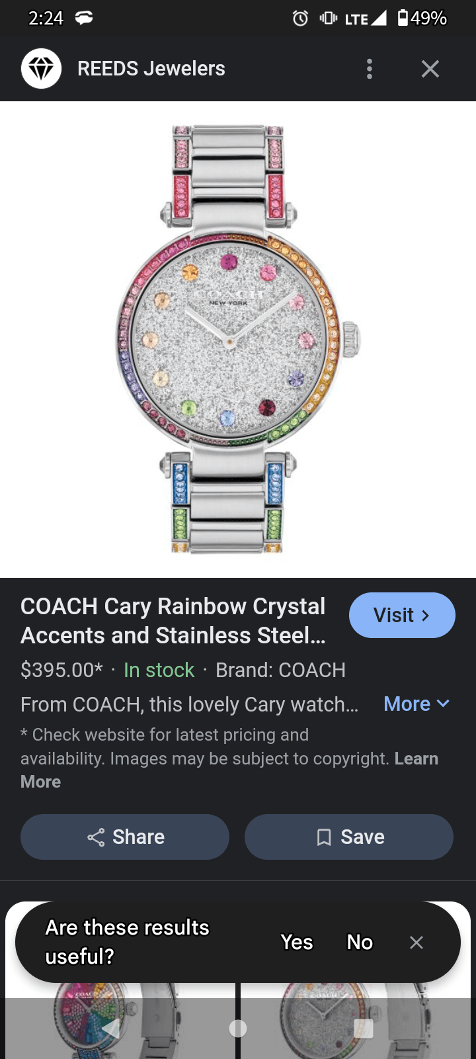The width and height of the screenshot is (476, 1059).
Task: Tap the Android home navigation button
Action: 238,1028
